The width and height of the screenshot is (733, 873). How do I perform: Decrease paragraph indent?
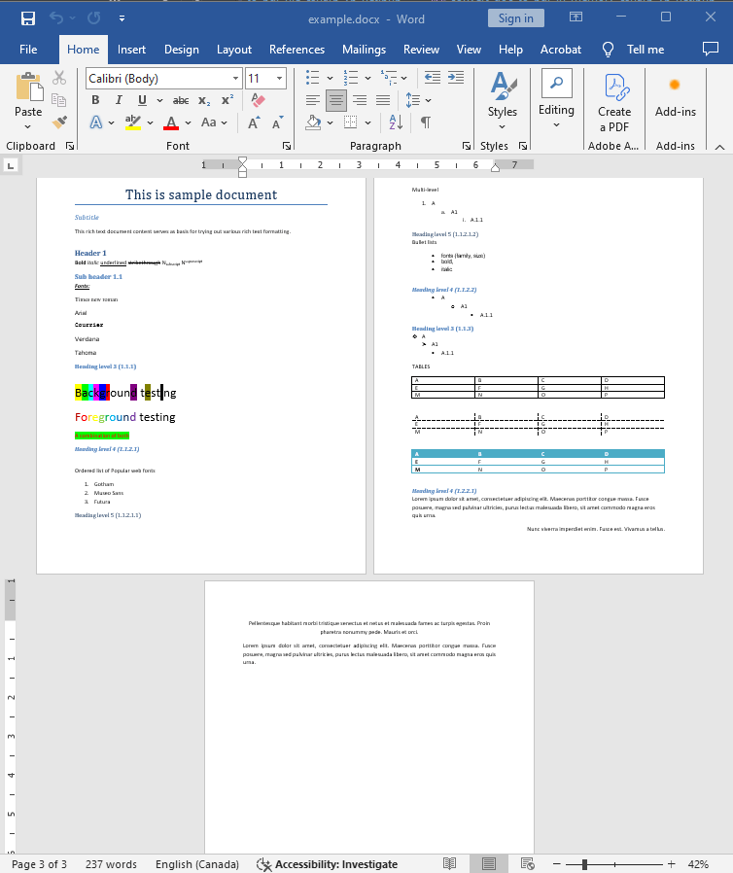(x=433, y=78)
